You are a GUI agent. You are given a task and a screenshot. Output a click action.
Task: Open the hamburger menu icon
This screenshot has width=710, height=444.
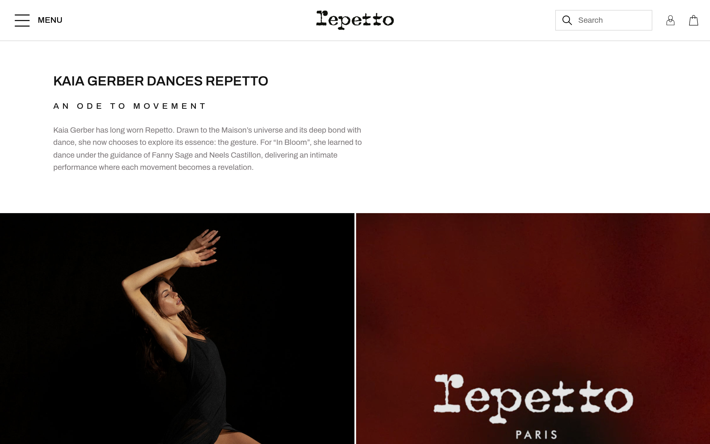22,20
